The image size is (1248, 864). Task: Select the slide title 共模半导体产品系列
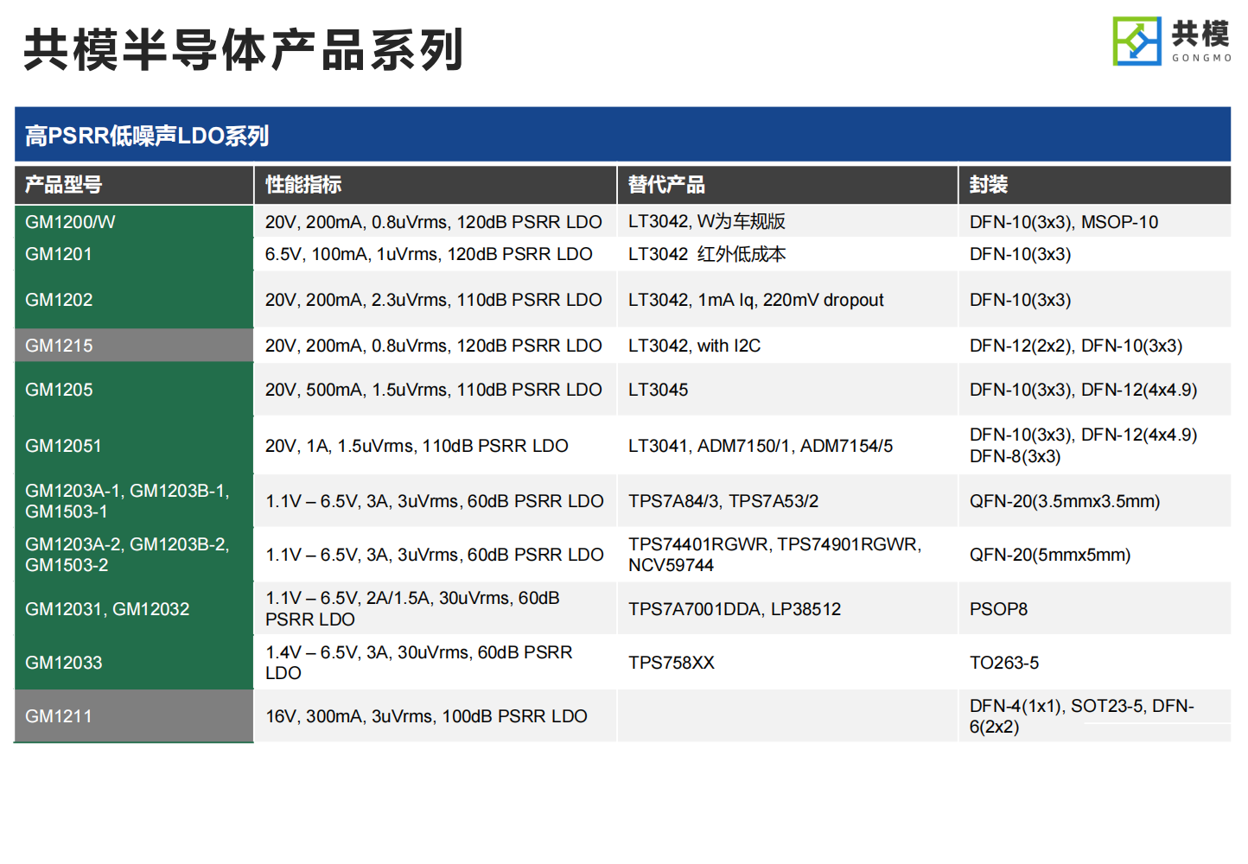tap(244, 50)
